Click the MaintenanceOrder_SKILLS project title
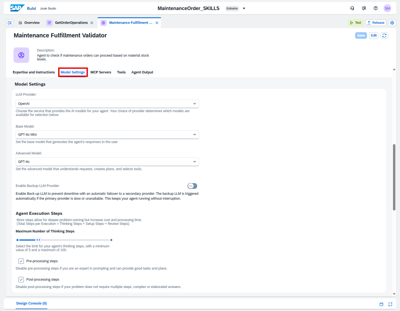 (189, 9)
